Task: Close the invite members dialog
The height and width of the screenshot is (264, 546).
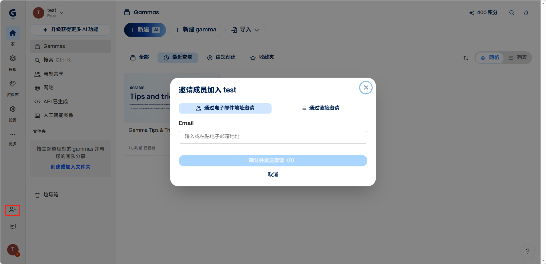Action: click(x=366, y=88)
